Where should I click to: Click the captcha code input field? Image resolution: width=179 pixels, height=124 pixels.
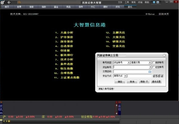[140, 76]
